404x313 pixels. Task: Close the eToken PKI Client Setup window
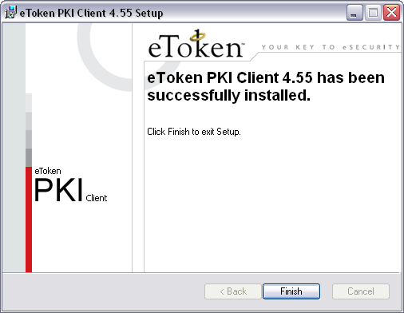(x=391, y=13)
